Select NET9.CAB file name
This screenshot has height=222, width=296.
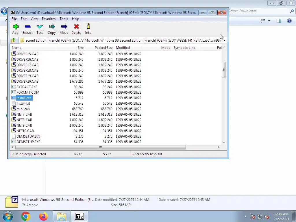point(24,125)
